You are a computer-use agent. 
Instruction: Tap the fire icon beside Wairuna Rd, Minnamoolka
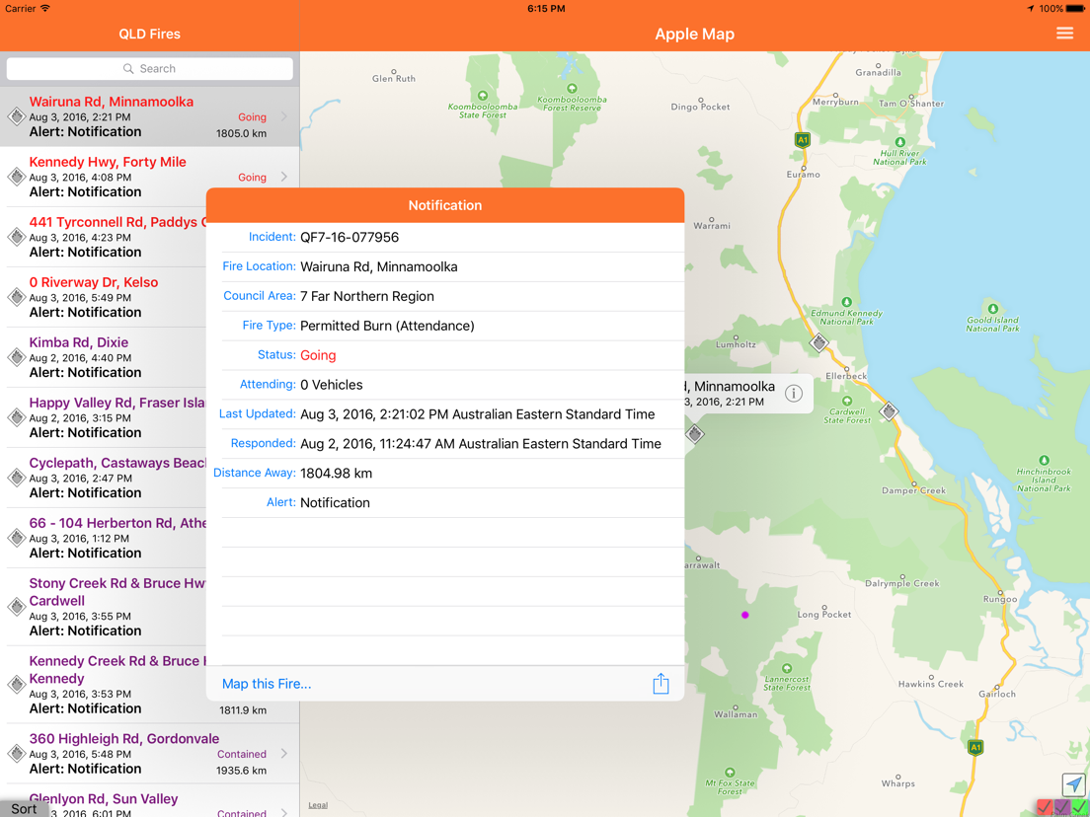pos(17,116)
